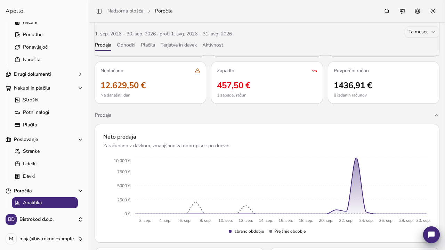
Task: Click the Zapadlo trending-down icon
Action: (x=314, y=71)
